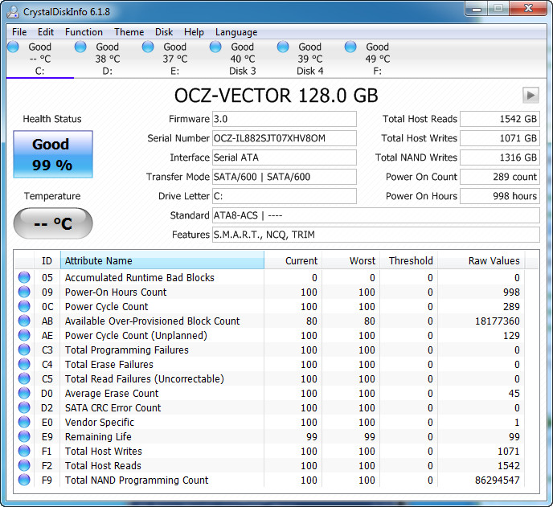Click the next disk arrow button
The width and height of the screenshot is (553, 507).
click(530, 95)
